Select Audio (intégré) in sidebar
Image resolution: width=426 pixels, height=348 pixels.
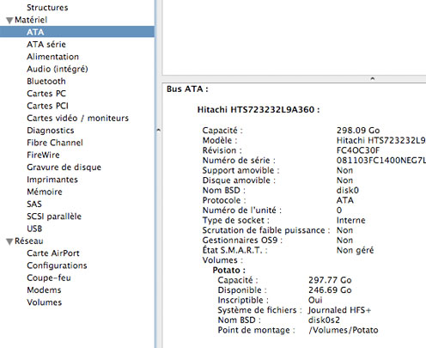coord(58,69)
